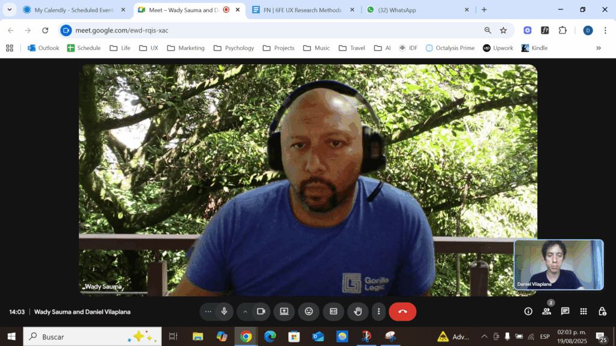Open the chat with everyone icon
The width and height of the screenshot is (616, 346).
tap(565, 311)
